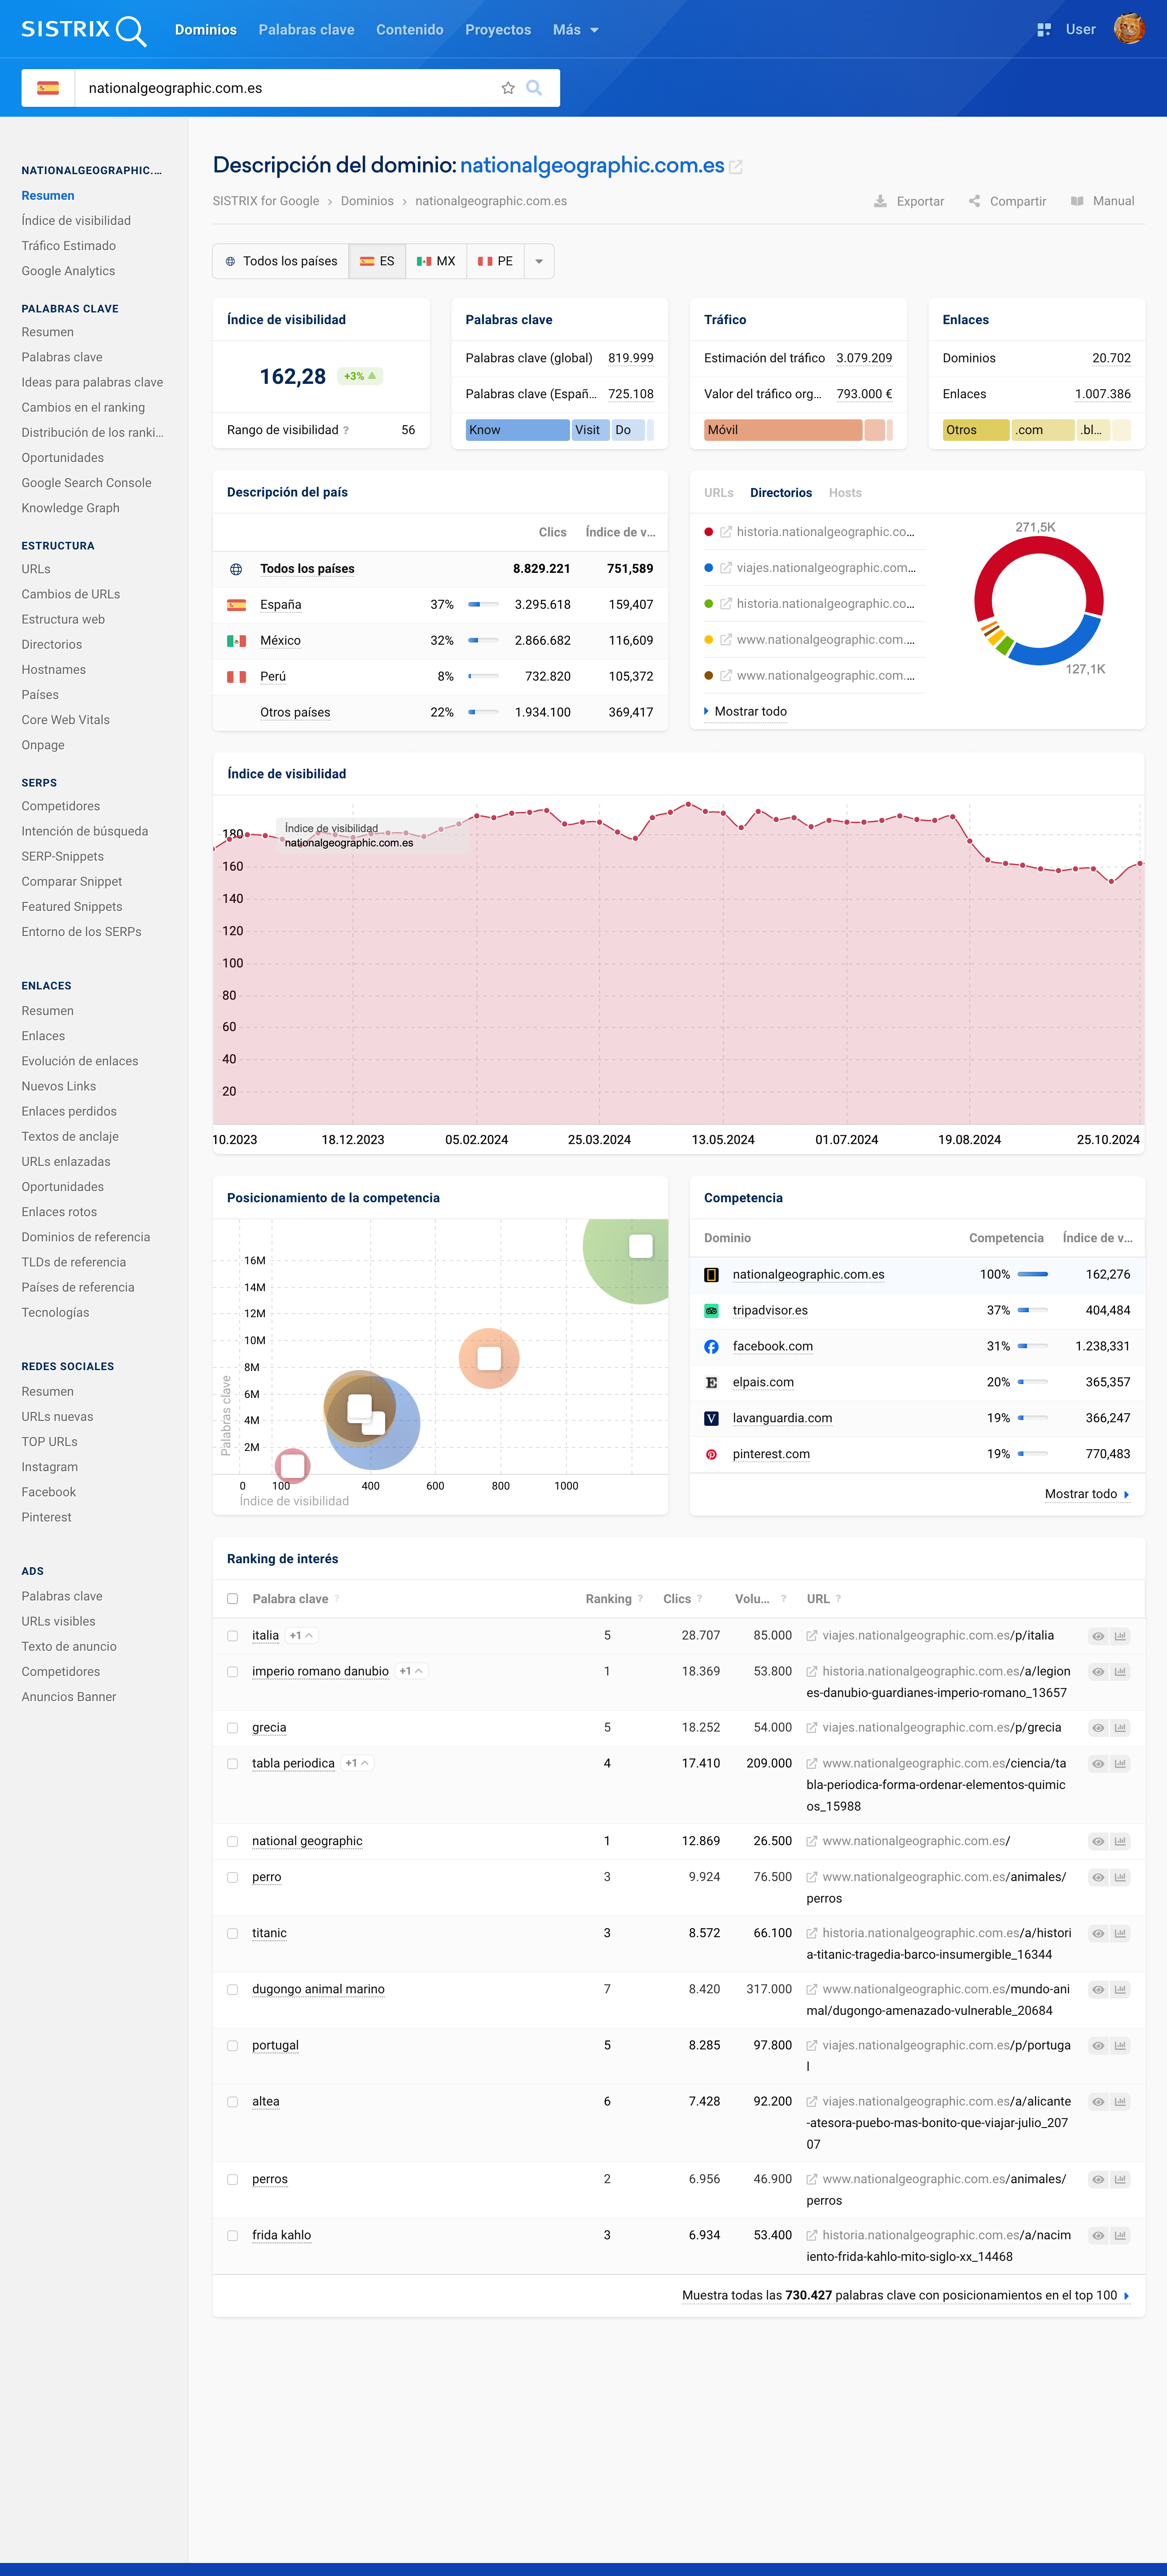Open the Palabras clave top menu
Screen dimensions: 1167x2576
tap(306, 30)
